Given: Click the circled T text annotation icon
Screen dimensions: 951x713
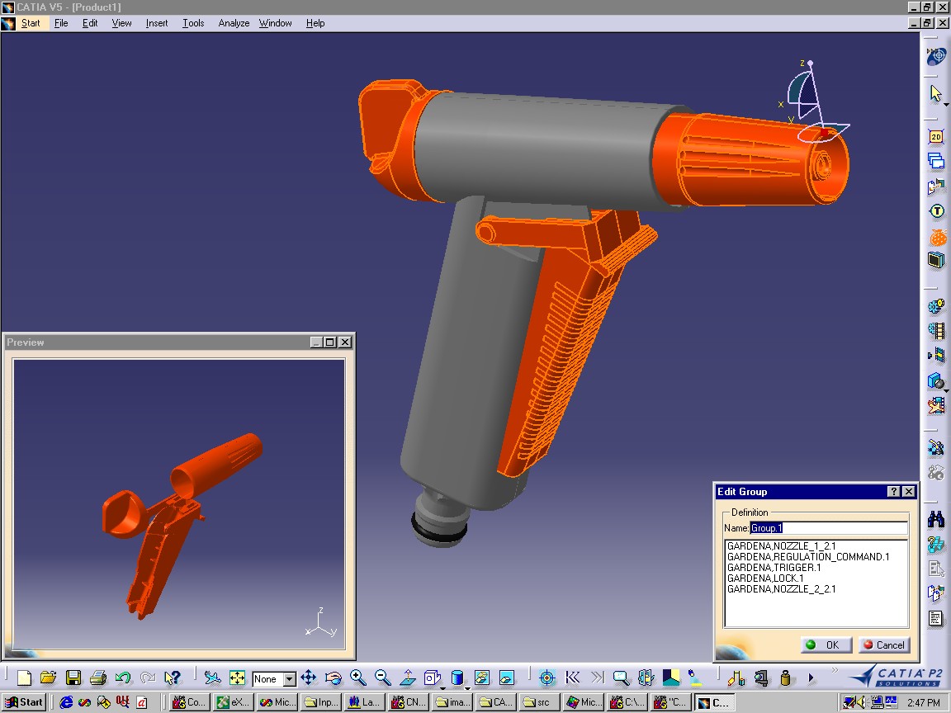Looking at the screenshot, I should 936,211.
